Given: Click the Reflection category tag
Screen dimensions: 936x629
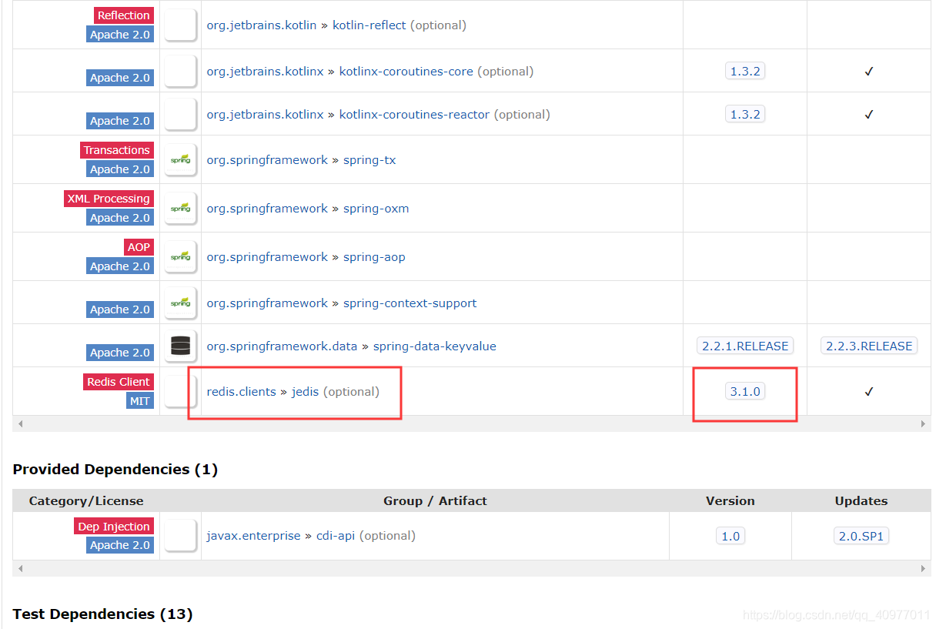Looking at the screenshot, I should (123, 15).
